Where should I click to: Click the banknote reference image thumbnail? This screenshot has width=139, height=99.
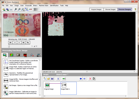pos(22,25)
